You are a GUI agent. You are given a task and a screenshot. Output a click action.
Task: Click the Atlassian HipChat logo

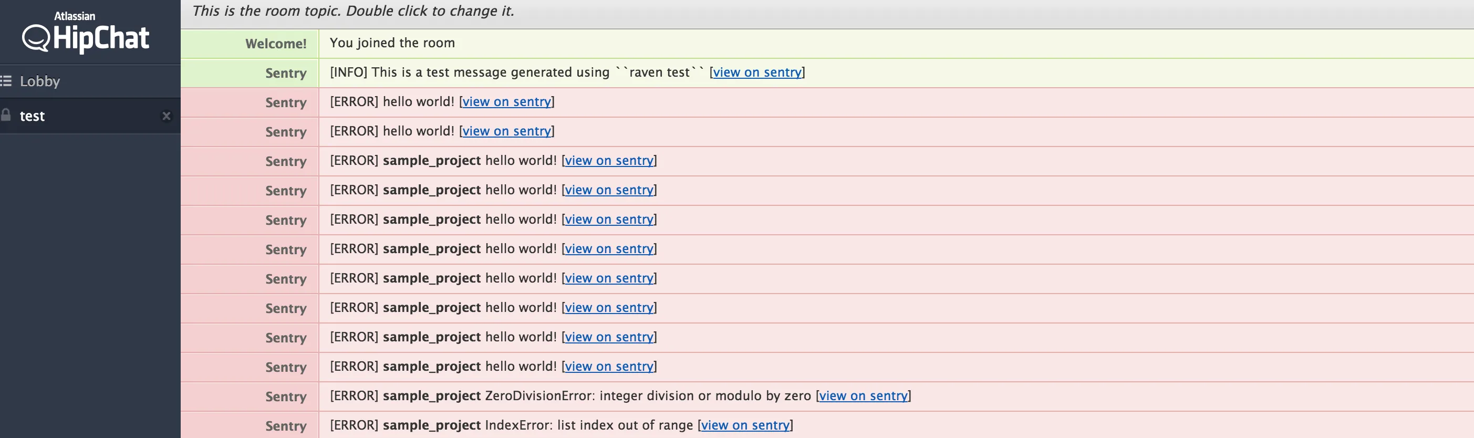pos(86,33)
